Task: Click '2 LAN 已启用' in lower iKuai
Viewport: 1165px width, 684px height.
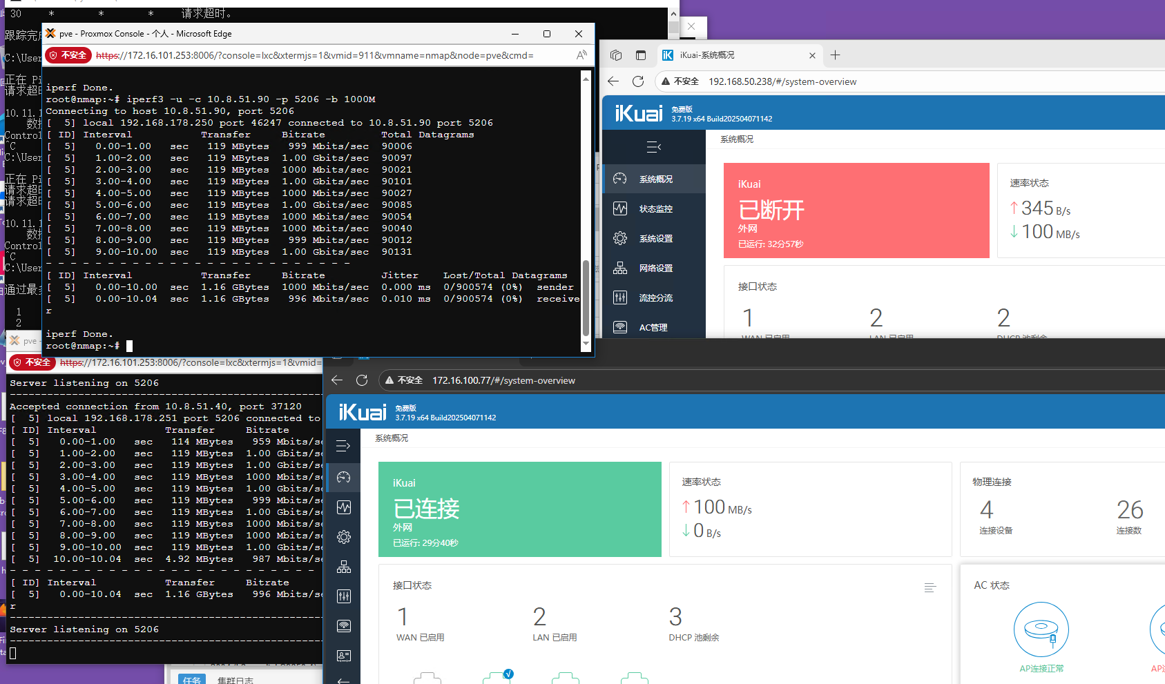Action: click(x=555, y=623)
